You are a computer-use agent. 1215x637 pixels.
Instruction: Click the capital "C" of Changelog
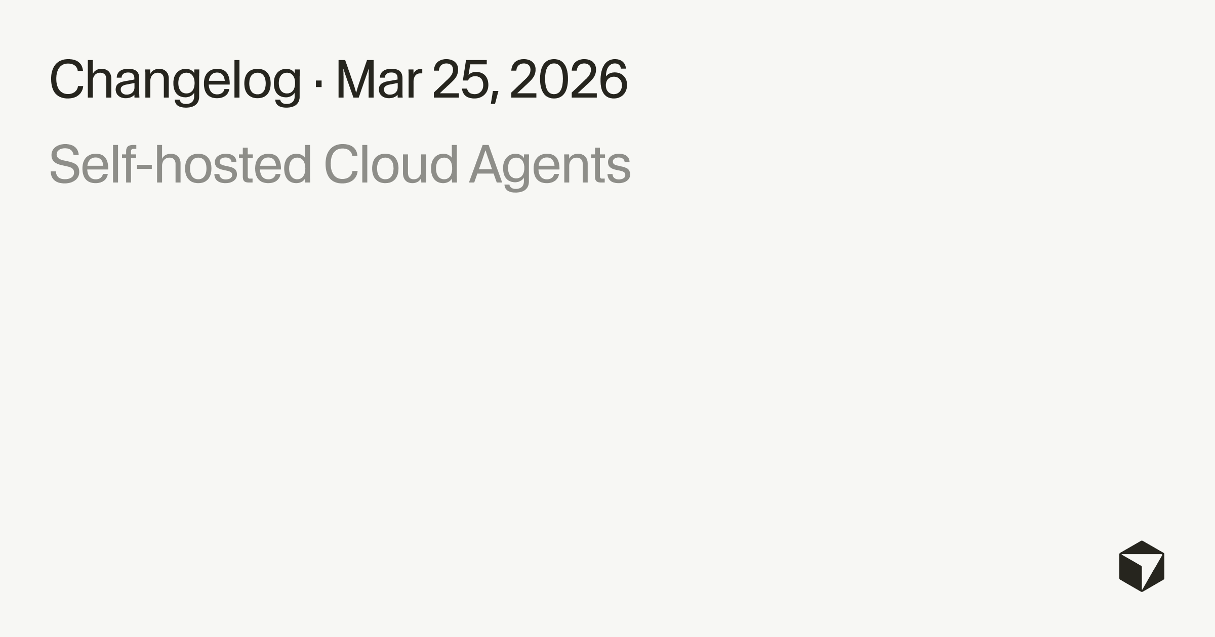(x=66, y=80)
